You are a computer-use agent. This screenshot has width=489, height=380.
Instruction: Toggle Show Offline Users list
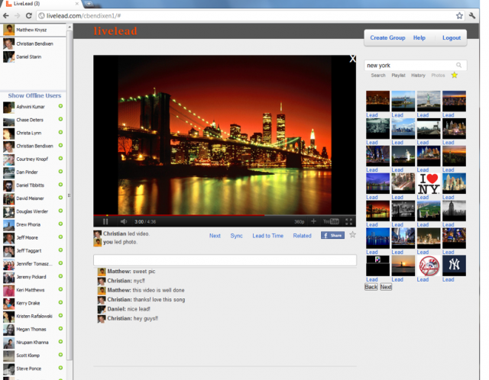[34, 95]
